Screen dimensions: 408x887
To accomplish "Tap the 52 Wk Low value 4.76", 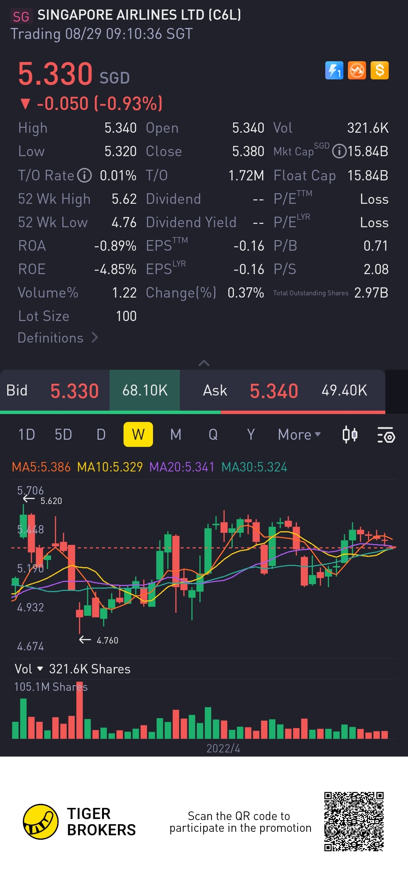I will click(x=124, y=222).
